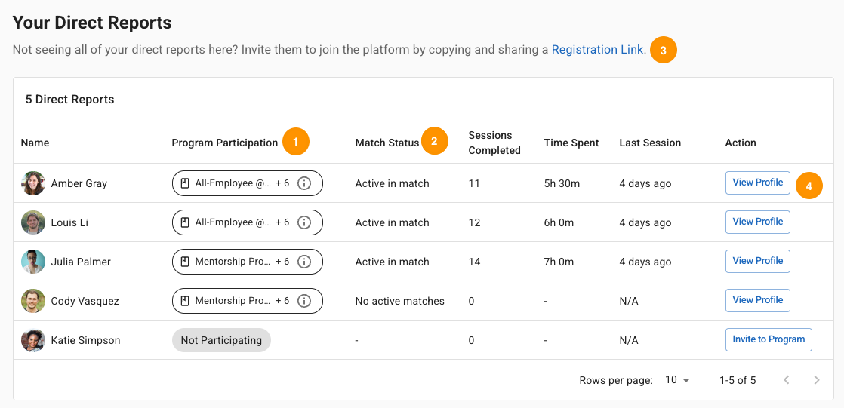Click the program book icon in Amber Gray's row
This screenshot has height=408, width=844.
click(x=185, y=183)
